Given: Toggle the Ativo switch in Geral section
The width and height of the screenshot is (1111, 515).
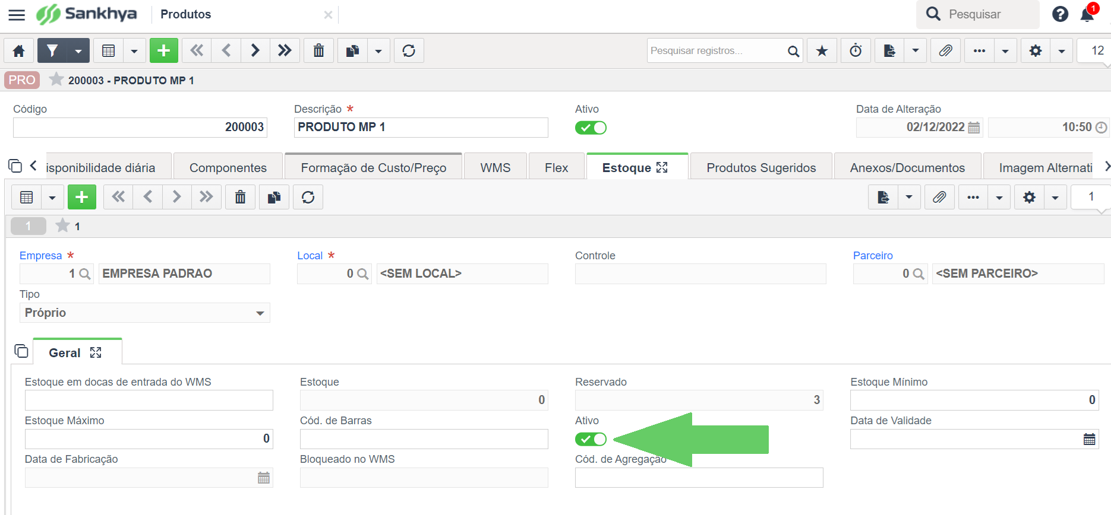Looking at the screenshot, I should 591,439.
